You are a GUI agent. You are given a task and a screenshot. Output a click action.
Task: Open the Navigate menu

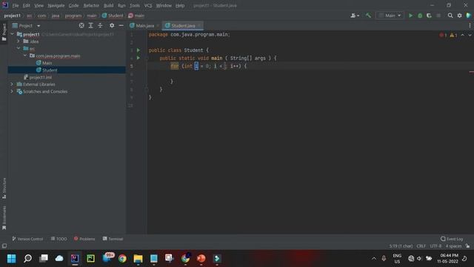[x=56, y=5]
